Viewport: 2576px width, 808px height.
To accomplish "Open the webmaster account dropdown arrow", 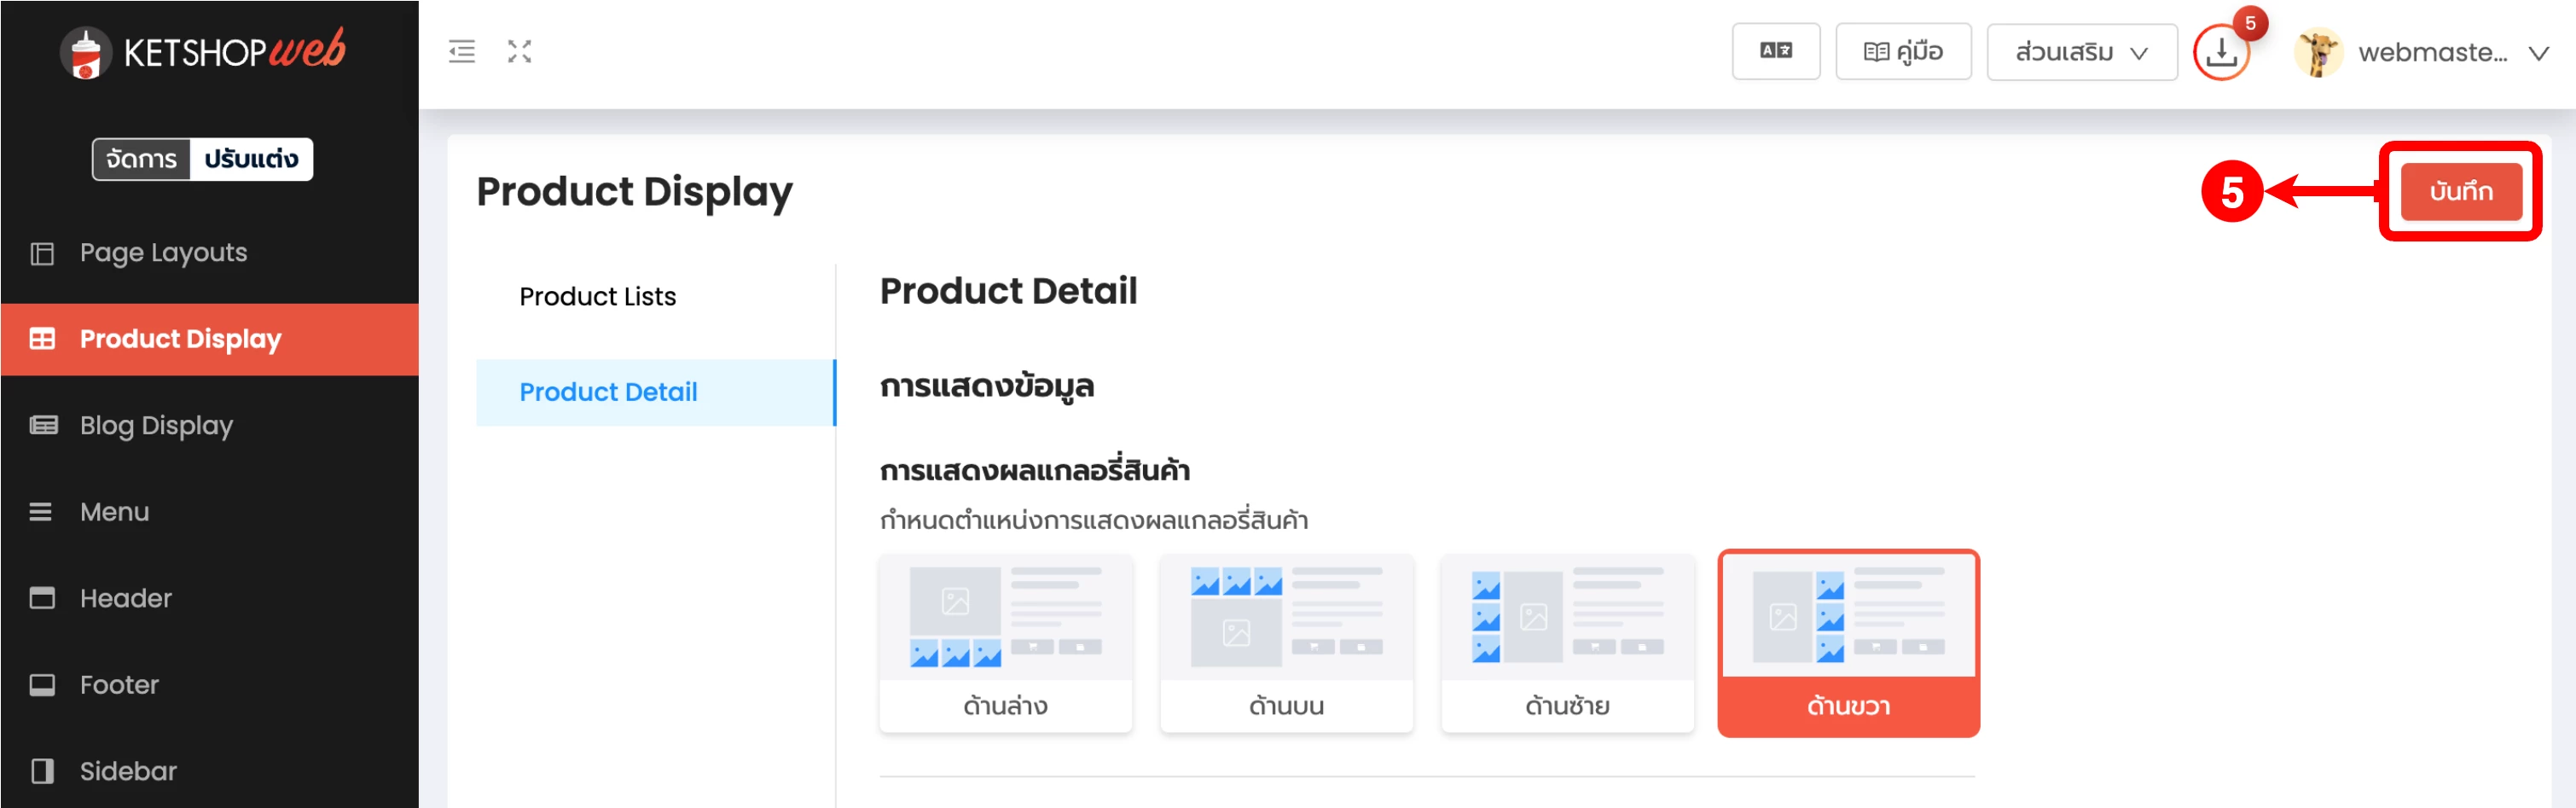I will (2538, 53).
